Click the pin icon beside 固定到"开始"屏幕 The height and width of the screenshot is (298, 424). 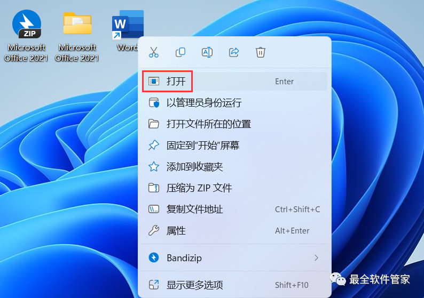(154, 145)
